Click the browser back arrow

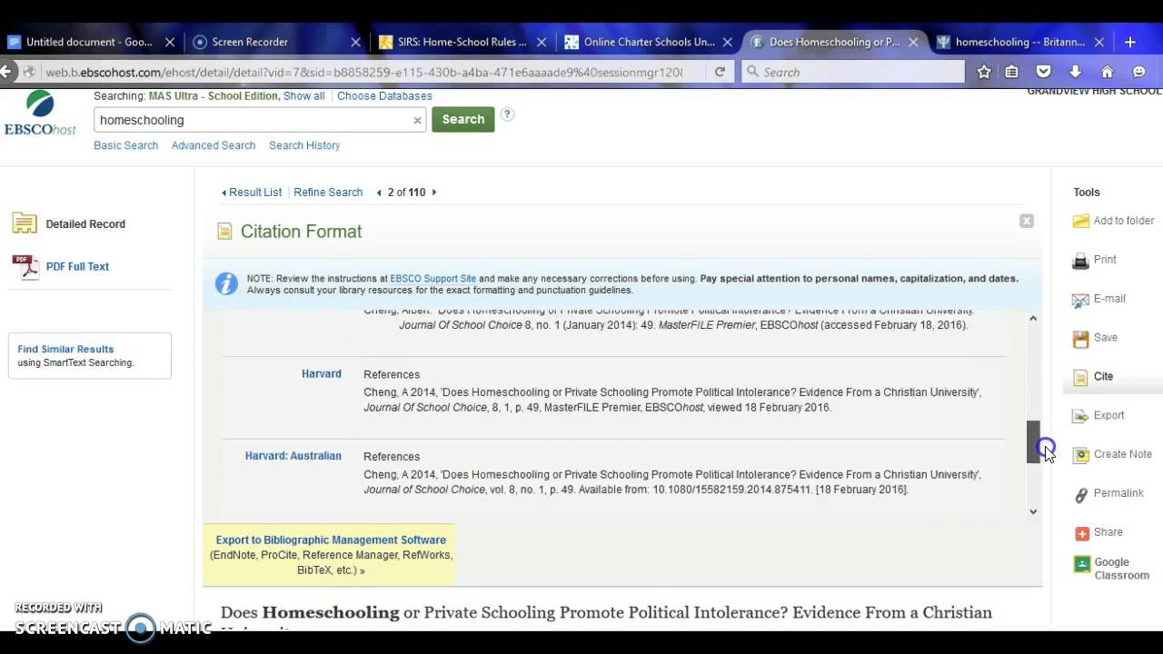click(x=7, y=72)
